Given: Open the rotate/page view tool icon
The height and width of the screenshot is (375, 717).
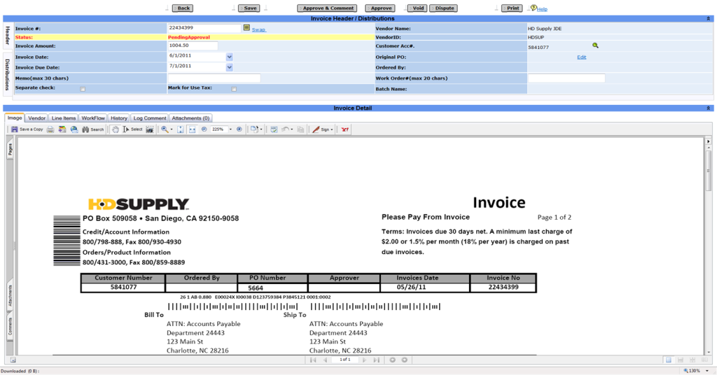Looking at the screenshot, I should pyautogui.click(x=254, y=129).
